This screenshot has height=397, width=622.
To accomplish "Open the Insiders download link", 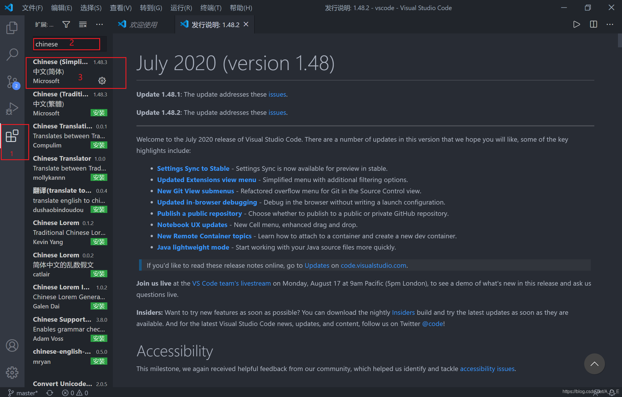I will point(403,312).
